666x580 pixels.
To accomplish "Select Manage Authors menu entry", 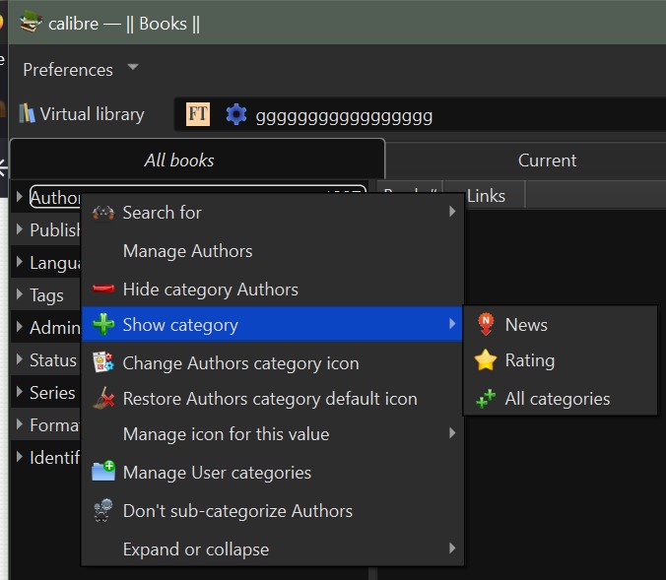I will point(187,251).
